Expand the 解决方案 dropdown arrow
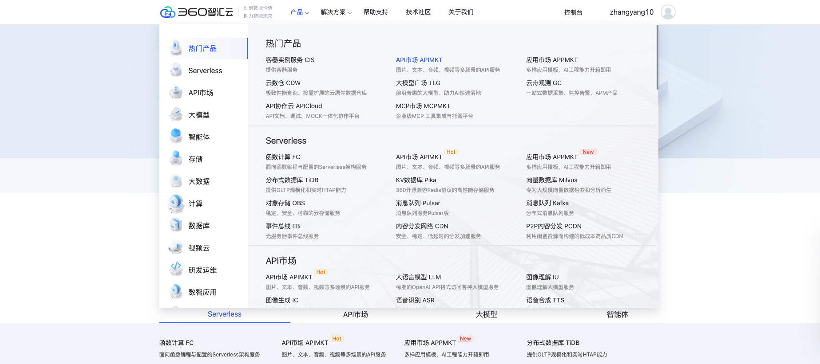 (349, 13)
